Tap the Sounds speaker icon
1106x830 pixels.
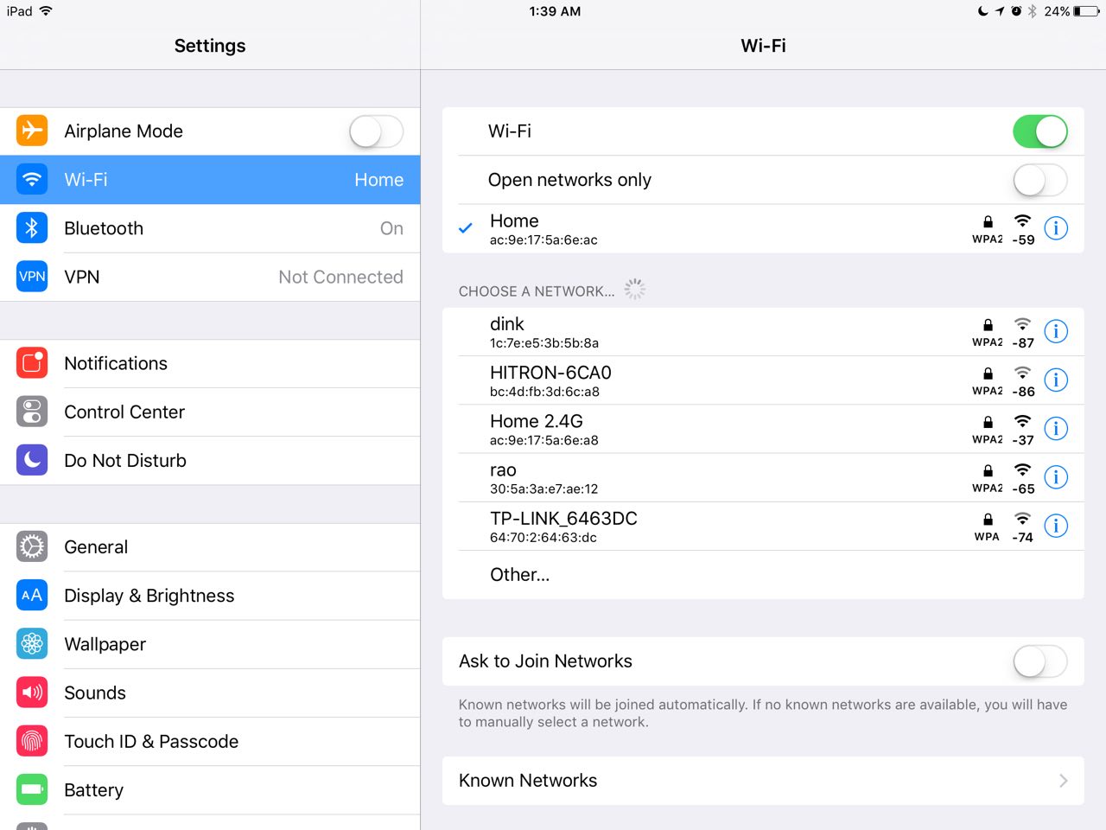pos(32,692)
